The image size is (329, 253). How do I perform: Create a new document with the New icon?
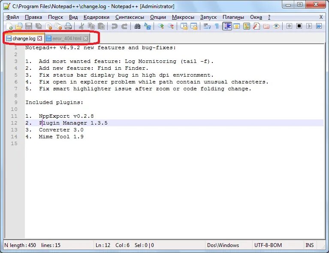point(9,27)
